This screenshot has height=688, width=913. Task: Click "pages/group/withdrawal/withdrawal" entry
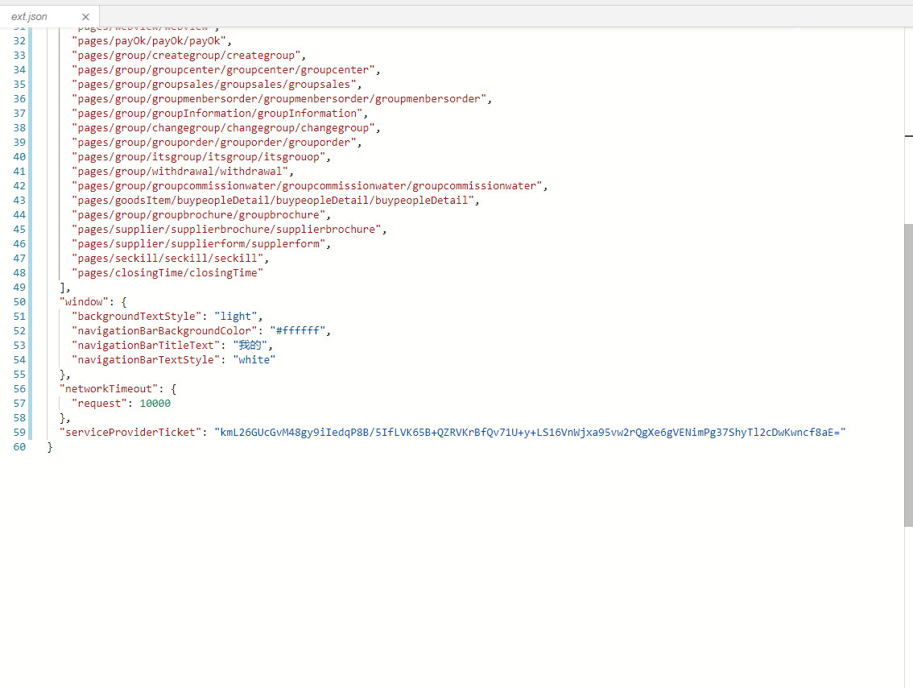click(180, 172)
